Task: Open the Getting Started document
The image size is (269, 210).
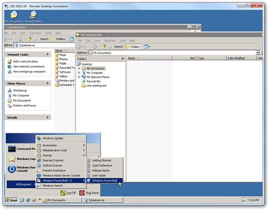Action: click(101, 160)
